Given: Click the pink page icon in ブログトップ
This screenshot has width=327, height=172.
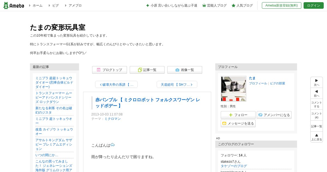Looking at the screenshot, I should coord(99,70).
